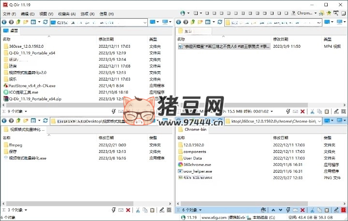The height and width of the screenshot is (221, 348).
Task: Click the copy icon in bottom-right pane status bar
Action: 319,210
